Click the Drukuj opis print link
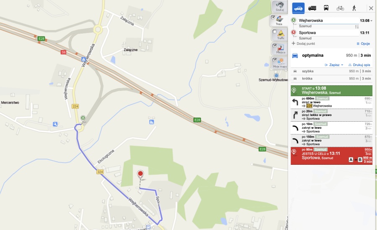 (x=359, y=65)
